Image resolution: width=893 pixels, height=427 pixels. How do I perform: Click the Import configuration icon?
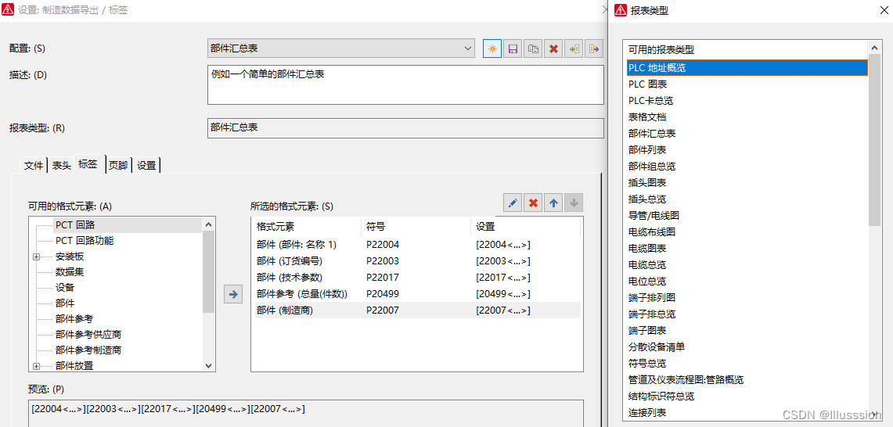tap(574, 48)
